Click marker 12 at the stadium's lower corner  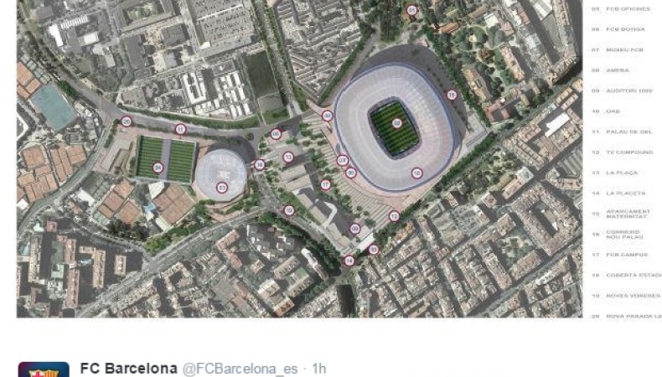click(394, 216)
